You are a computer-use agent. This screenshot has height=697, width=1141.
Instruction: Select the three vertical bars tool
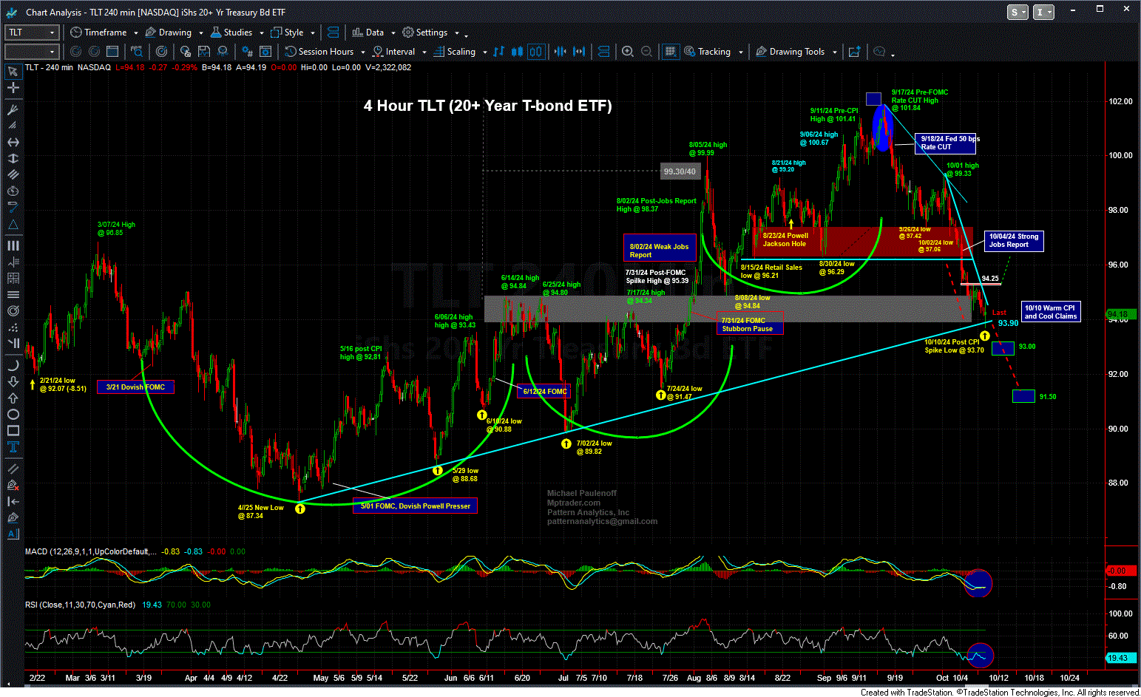click(13, 245)
